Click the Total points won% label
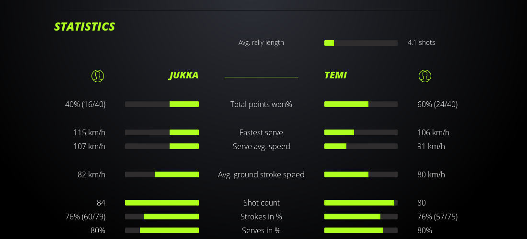 coord(261,104)
